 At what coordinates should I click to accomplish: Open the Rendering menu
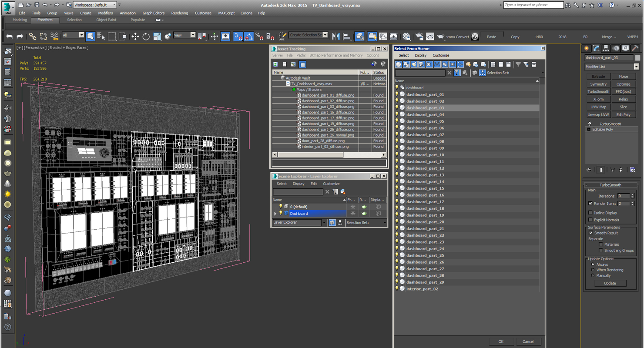coord(179,13)
